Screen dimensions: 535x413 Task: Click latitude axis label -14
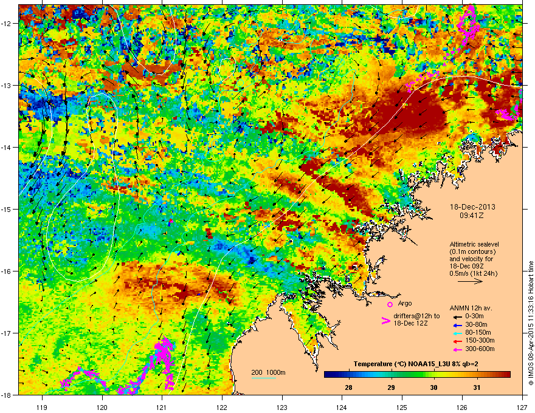coord(6,147)
